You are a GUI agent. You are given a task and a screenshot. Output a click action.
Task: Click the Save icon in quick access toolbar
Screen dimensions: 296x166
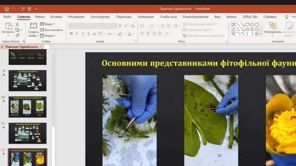point(7,9)
